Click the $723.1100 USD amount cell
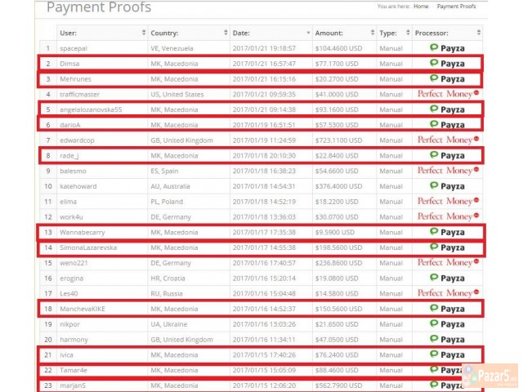 pos(339,140)
